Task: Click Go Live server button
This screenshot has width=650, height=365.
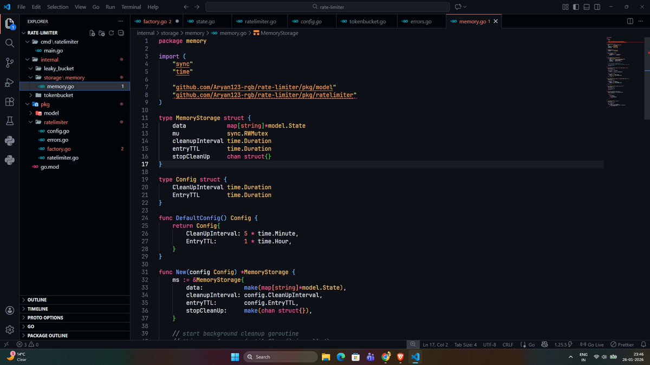Action: point(591,344)
